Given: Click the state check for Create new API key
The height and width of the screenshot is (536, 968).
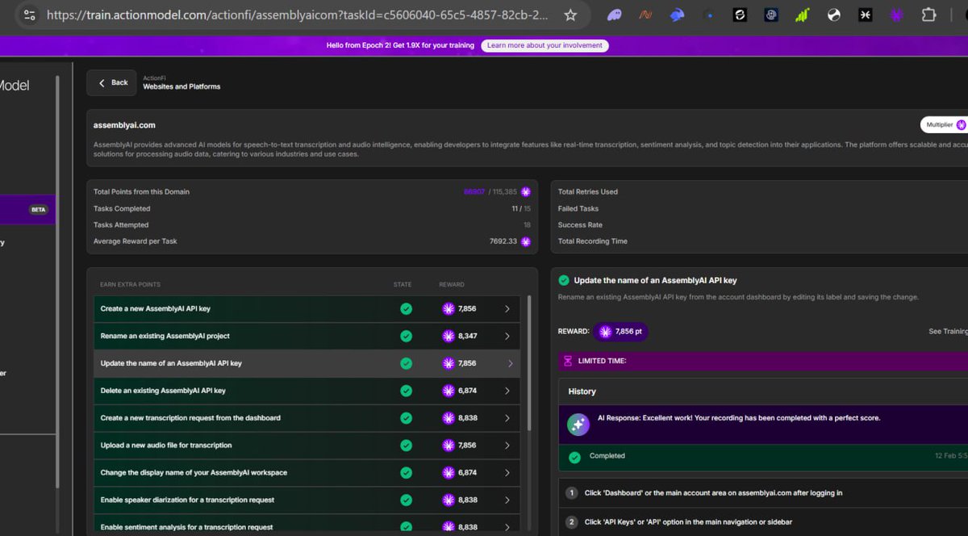Looking at the screenshot, I should point(407,308).
